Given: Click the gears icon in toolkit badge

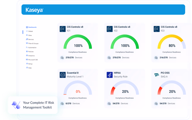Looking at the screenshot, I should tap(16, 105).
